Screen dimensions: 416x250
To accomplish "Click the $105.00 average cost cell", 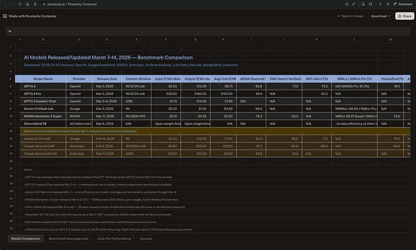I will 223,94.
